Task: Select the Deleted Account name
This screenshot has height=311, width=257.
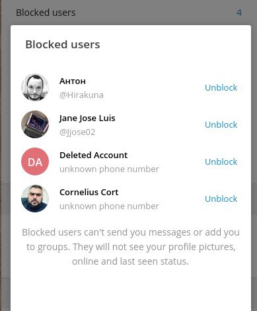Action: (x=93, y=155)
